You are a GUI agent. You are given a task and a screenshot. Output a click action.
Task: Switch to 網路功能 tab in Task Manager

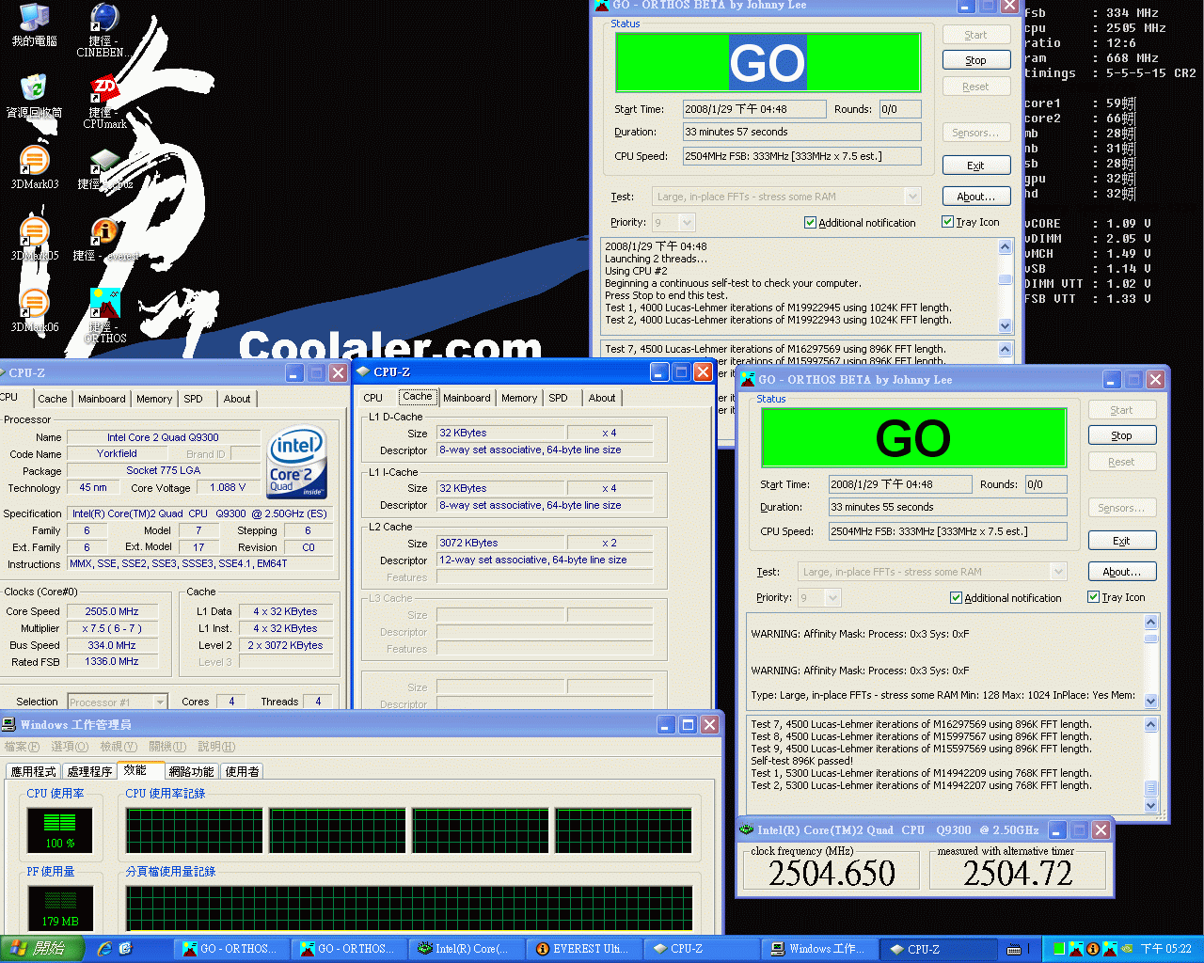pos(191,771)
